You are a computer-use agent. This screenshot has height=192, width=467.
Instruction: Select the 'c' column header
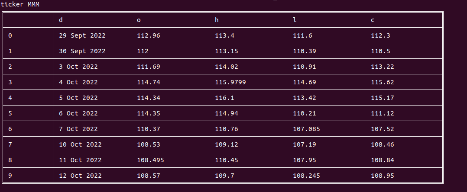point(404,20)
